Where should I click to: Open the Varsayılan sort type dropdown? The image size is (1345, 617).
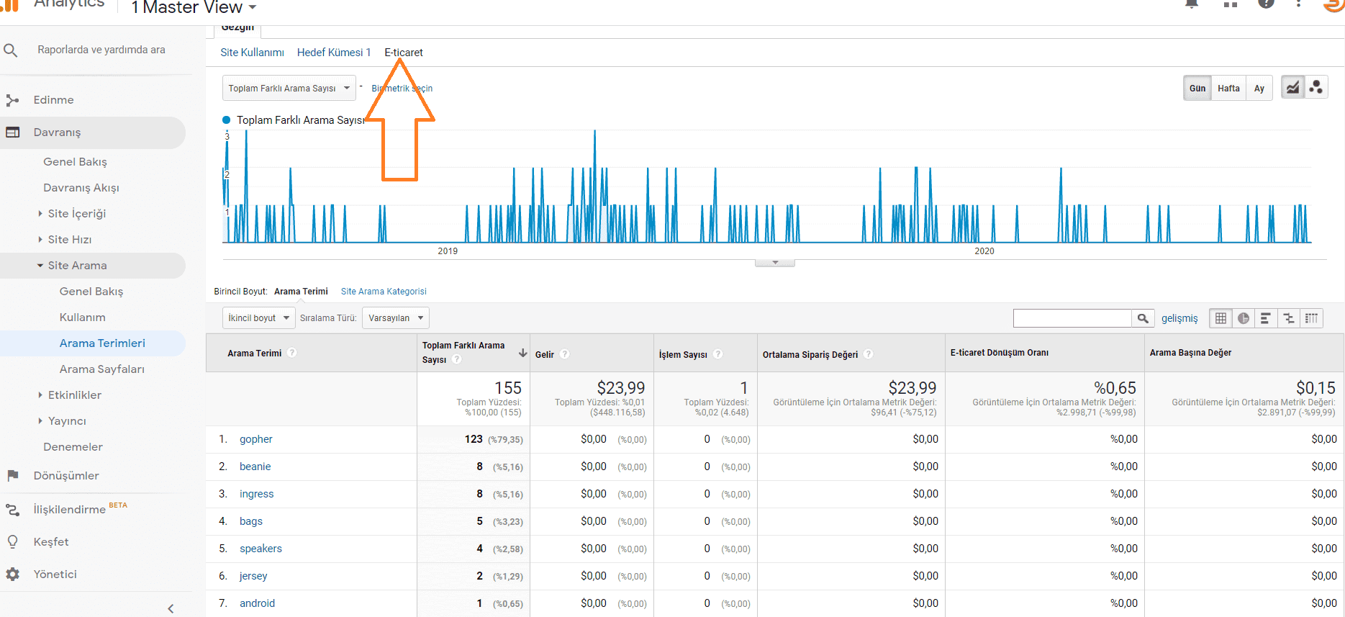(395, 318)
